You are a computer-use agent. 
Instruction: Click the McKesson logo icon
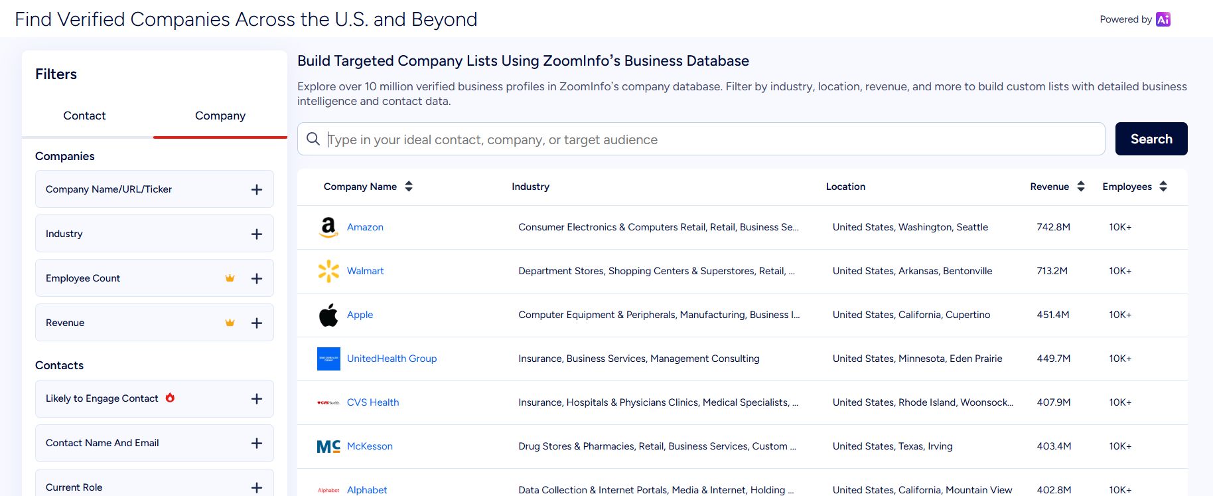328,446
